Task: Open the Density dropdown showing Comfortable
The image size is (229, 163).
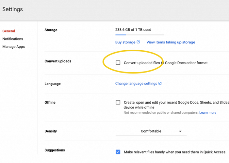Action: coord(151,131)
